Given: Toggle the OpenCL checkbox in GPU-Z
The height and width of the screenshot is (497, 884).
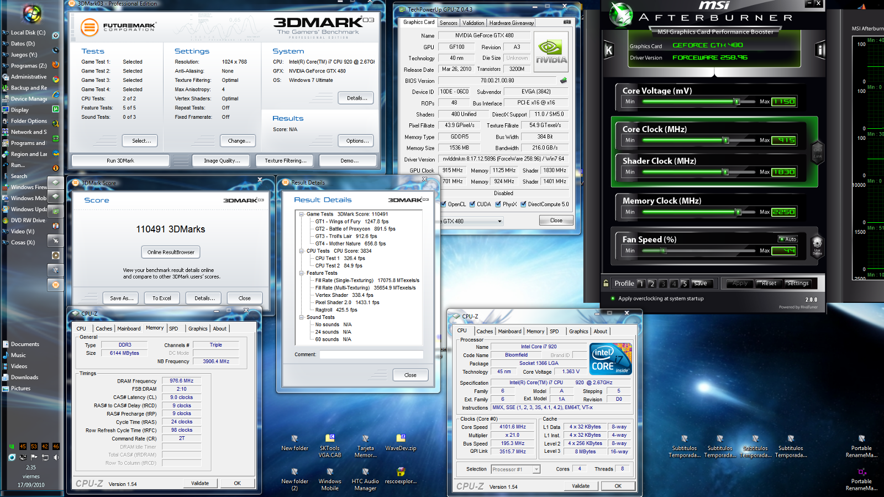Looking at the screenshot, I should click(444, 204).
